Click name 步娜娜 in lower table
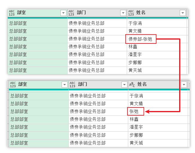 136,135
